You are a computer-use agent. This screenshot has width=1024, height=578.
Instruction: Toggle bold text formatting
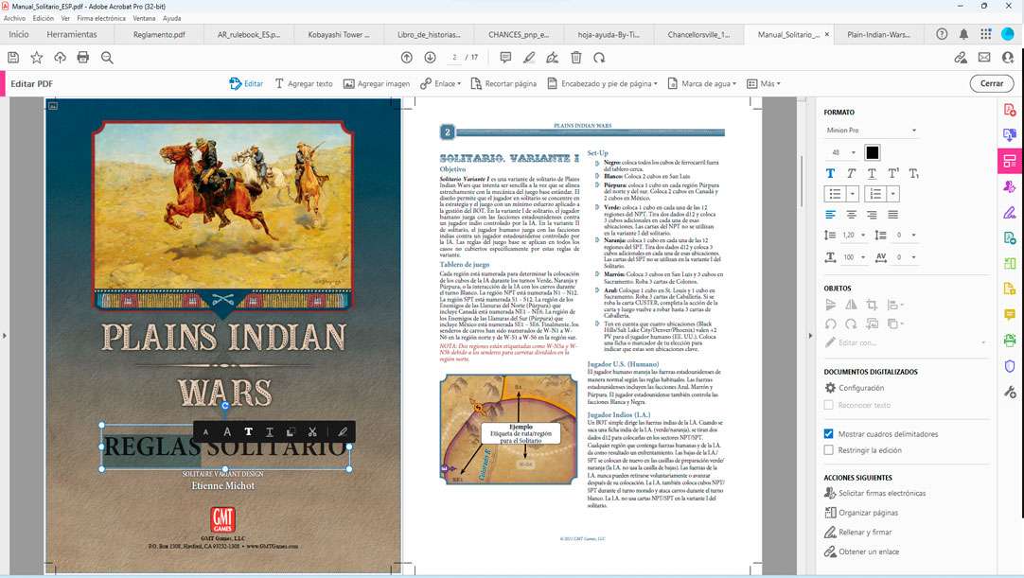(830, 174)
